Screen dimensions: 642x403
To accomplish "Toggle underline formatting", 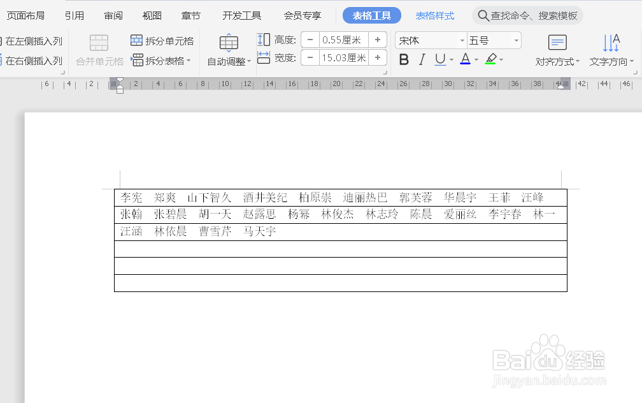I will click(439, 59).
